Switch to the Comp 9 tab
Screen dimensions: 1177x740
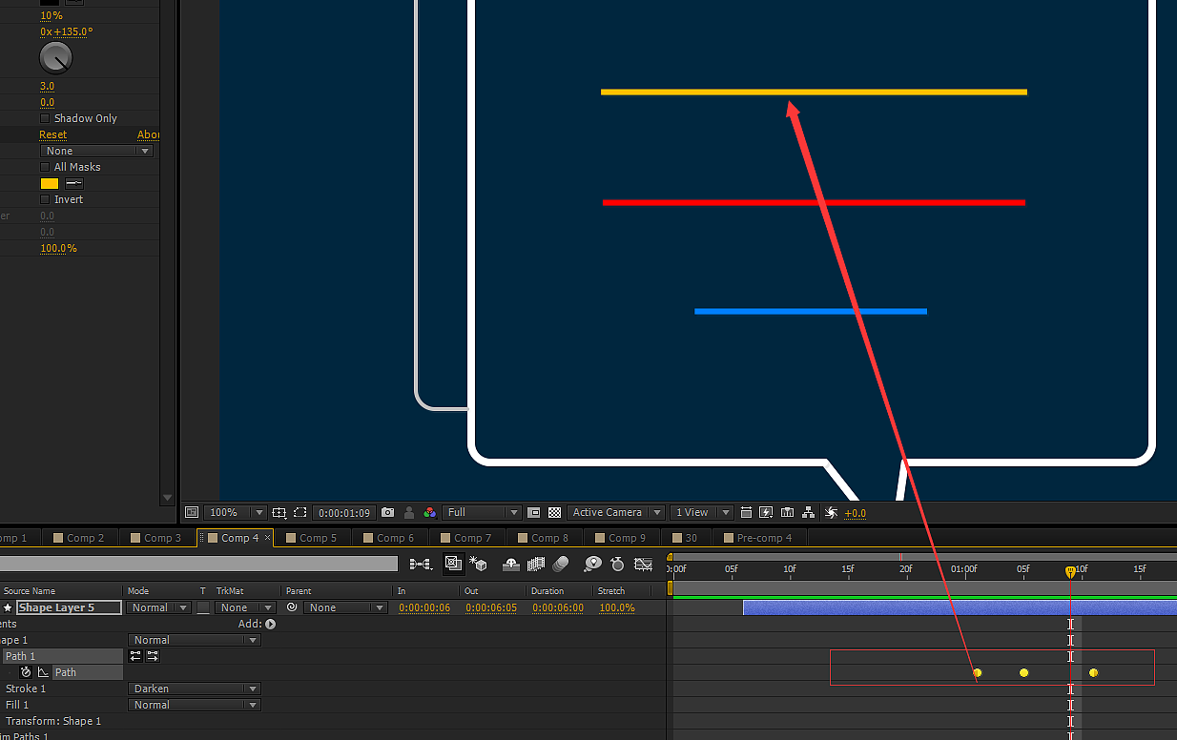click(621, 538)
